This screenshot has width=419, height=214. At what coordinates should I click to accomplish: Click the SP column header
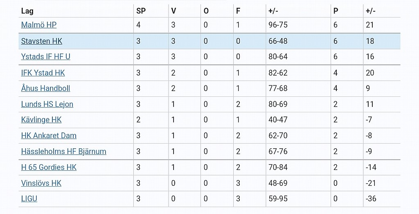(141, 11)
